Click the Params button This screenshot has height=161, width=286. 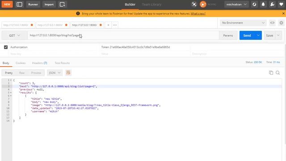(x=228, y=35)
